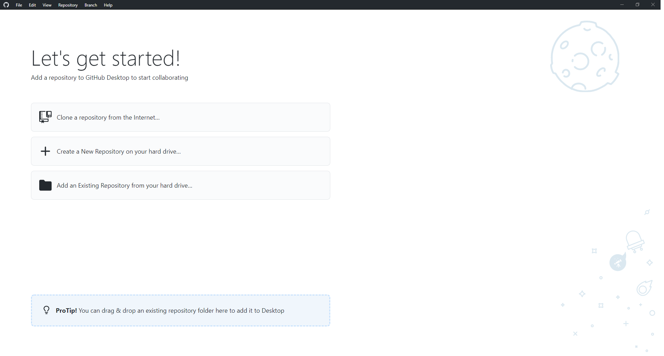Viewport: 664px width, 356px height.
Task: Open the Branch menu
Action: pos(91,5)
